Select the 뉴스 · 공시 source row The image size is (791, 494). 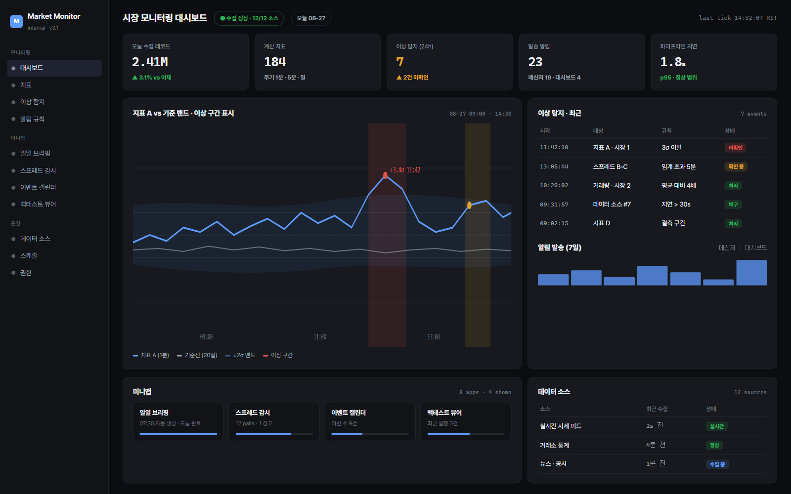click(x=653, y=464)
